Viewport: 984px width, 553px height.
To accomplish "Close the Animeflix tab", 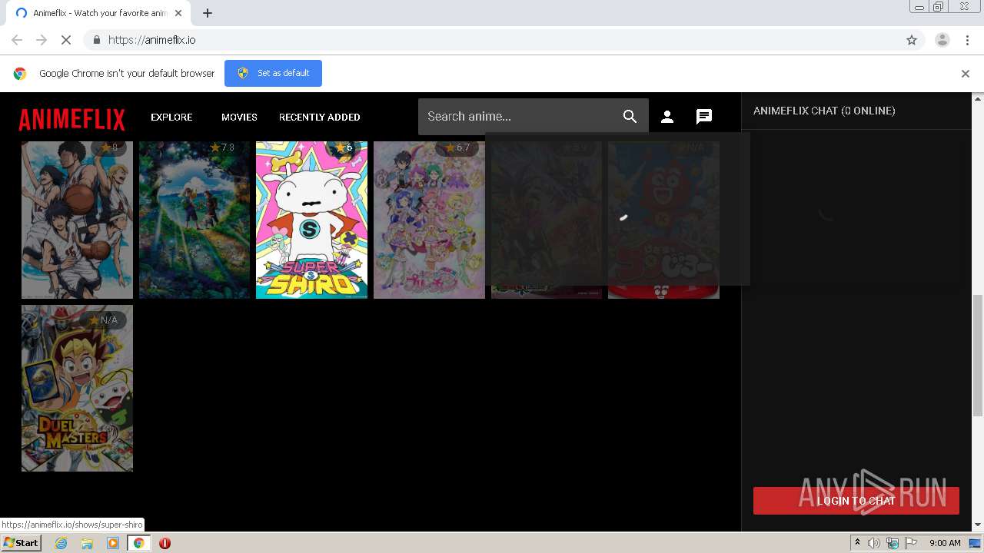I will pos(178,13).
